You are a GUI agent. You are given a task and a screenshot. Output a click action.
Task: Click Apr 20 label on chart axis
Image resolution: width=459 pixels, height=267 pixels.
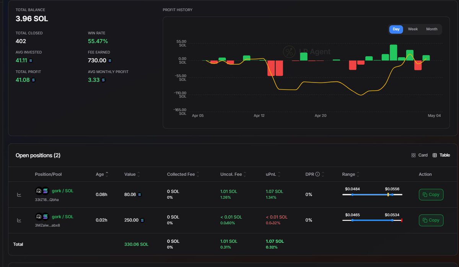pos(320,115)
